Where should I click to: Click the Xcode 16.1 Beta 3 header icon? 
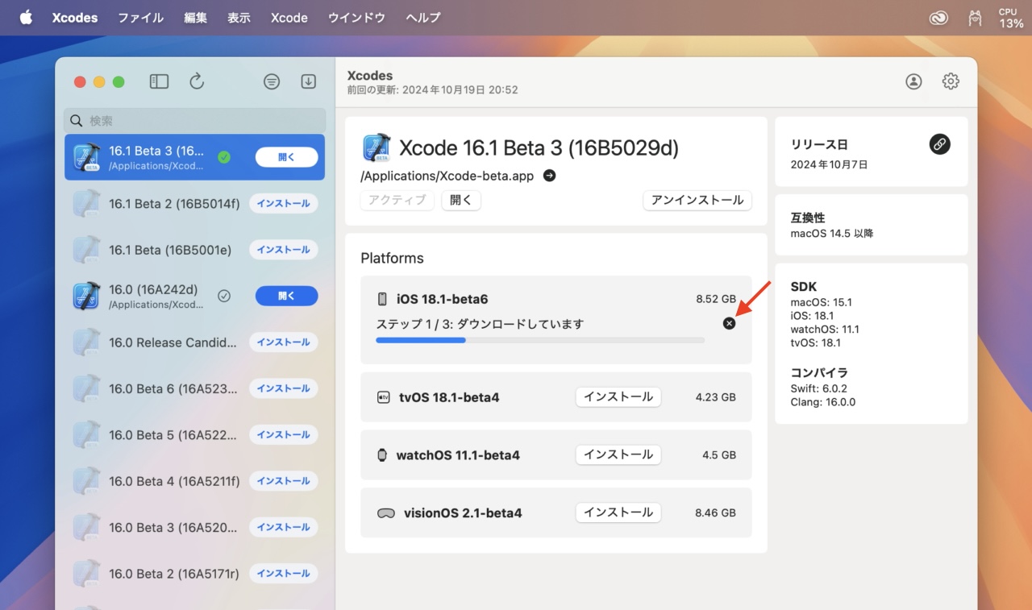[x=377, y=148]
